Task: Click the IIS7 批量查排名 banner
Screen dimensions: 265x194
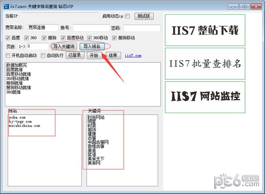Action: (205, 64)
